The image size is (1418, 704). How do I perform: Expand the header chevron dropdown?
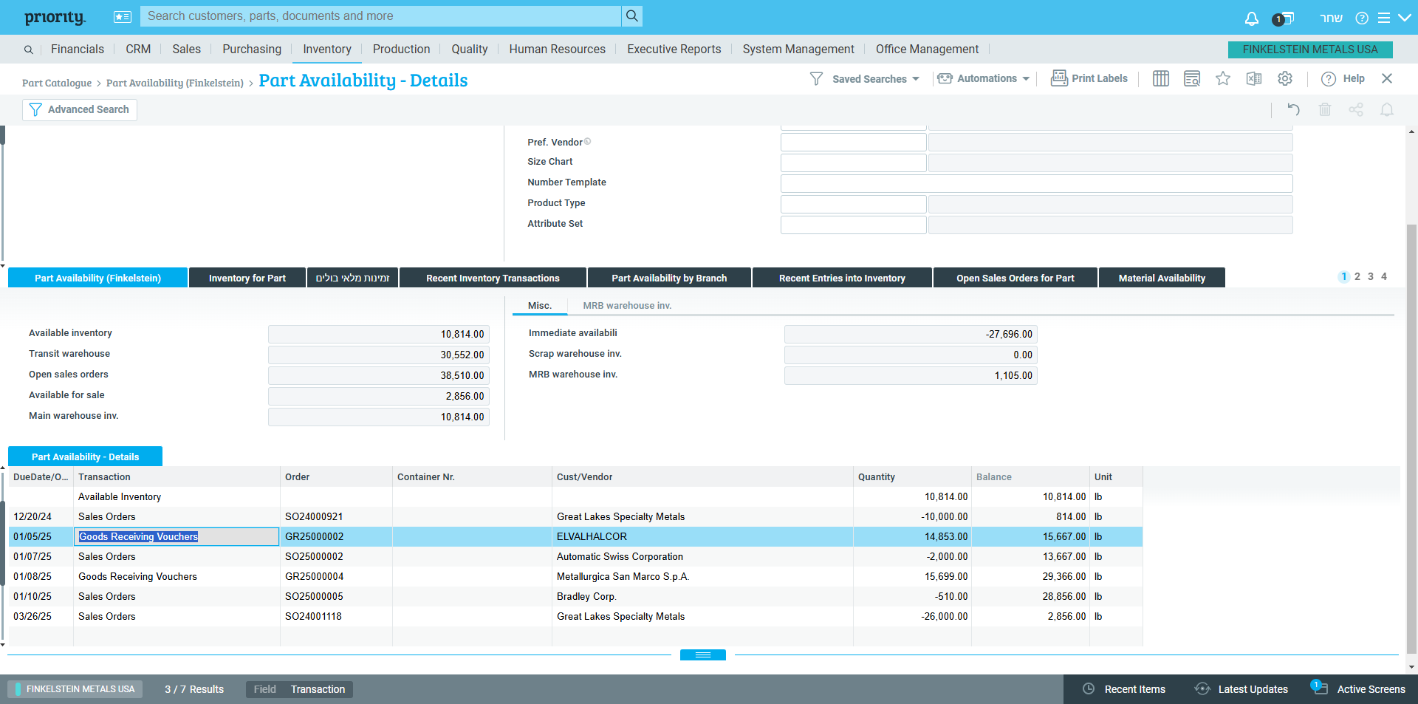point(1404,18)
